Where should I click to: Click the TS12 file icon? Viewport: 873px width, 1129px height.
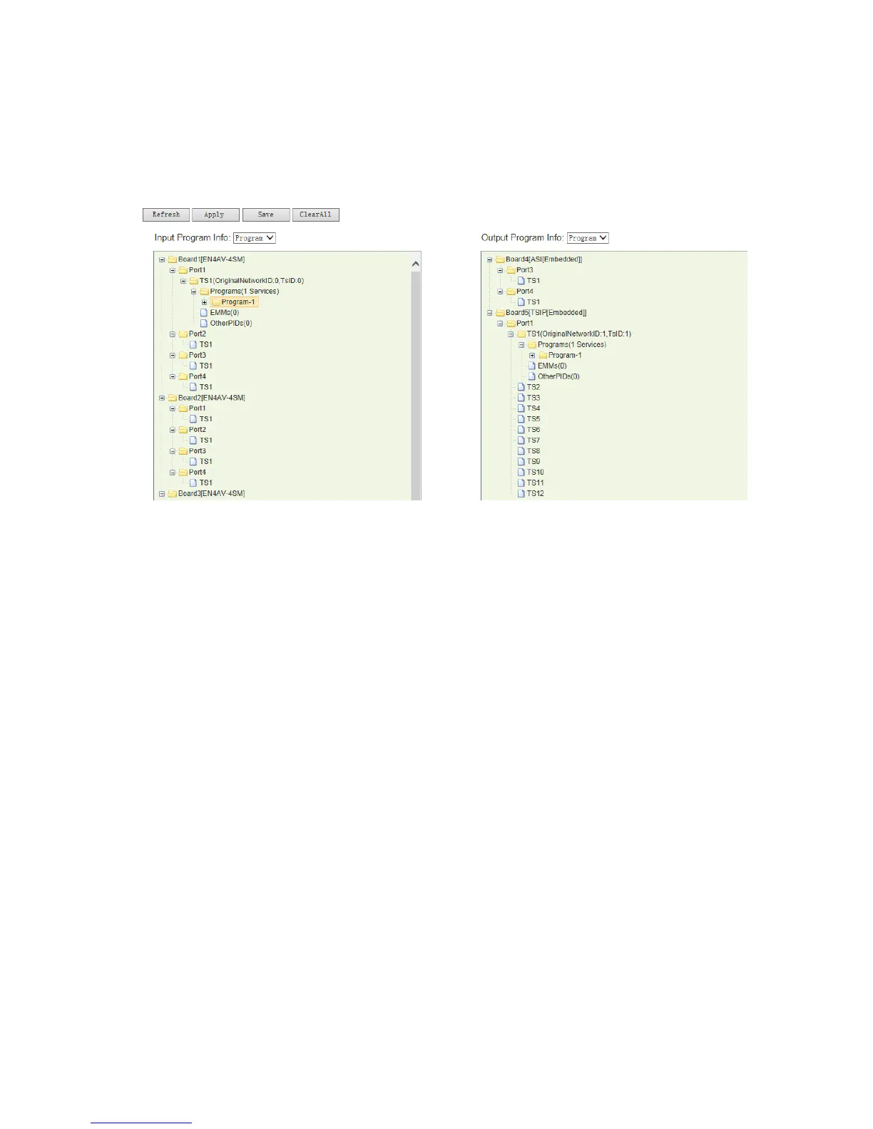[521, 493]
